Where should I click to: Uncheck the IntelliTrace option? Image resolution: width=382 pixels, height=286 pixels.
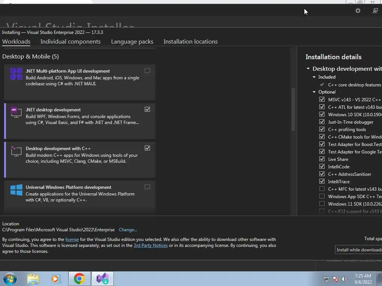click(322, 181)
